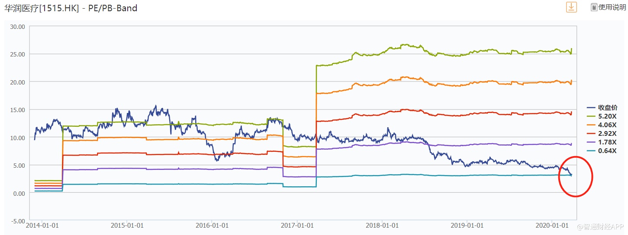628x235 pixels.
Task: Click the 智通财经APP watermark logo
Action: point(602,226)
